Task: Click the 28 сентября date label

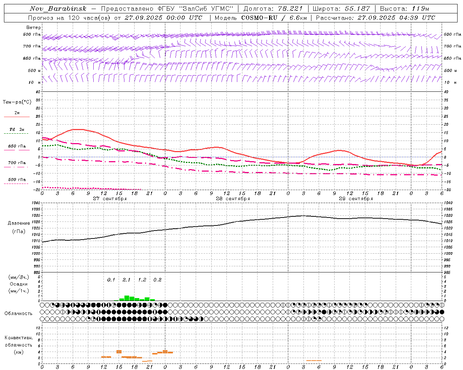Action: click(233, 199)
